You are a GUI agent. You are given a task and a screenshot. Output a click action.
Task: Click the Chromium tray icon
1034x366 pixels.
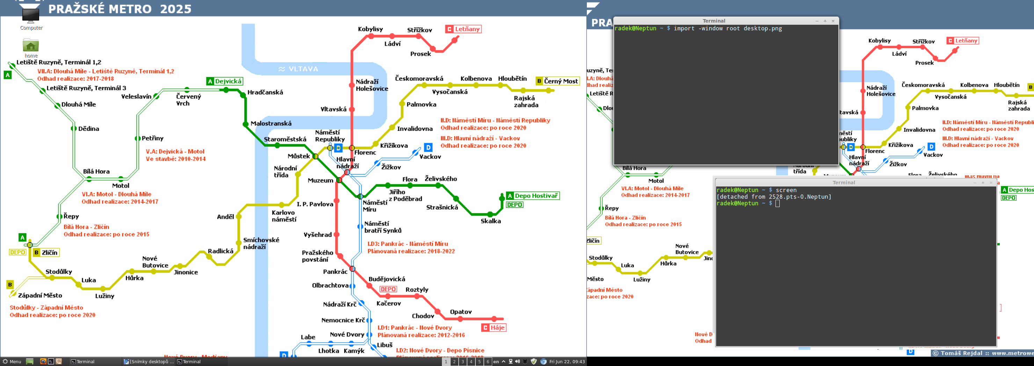[x=543, y=361]
